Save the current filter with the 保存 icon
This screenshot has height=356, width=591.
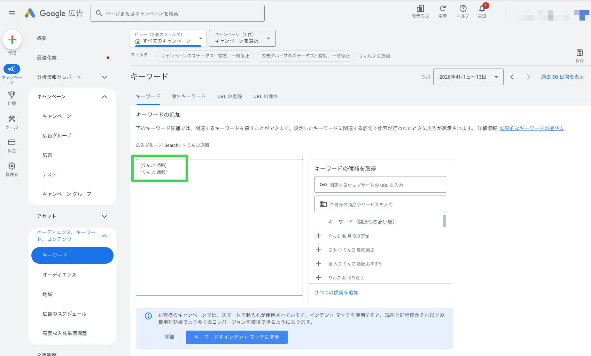[580, 53]
